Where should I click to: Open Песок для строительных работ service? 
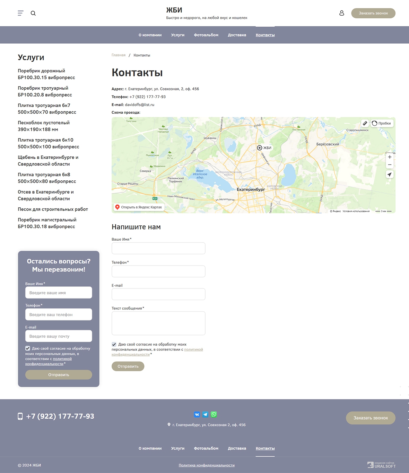click(x=53, y=209)
